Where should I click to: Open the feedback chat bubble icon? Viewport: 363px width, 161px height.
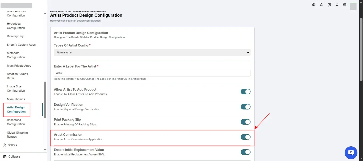tap(329, 5)
